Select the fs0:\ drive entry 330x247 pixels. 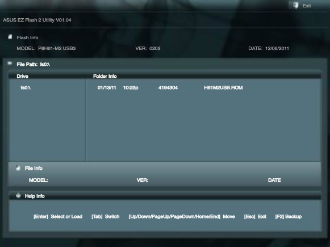tap(26, 87)
